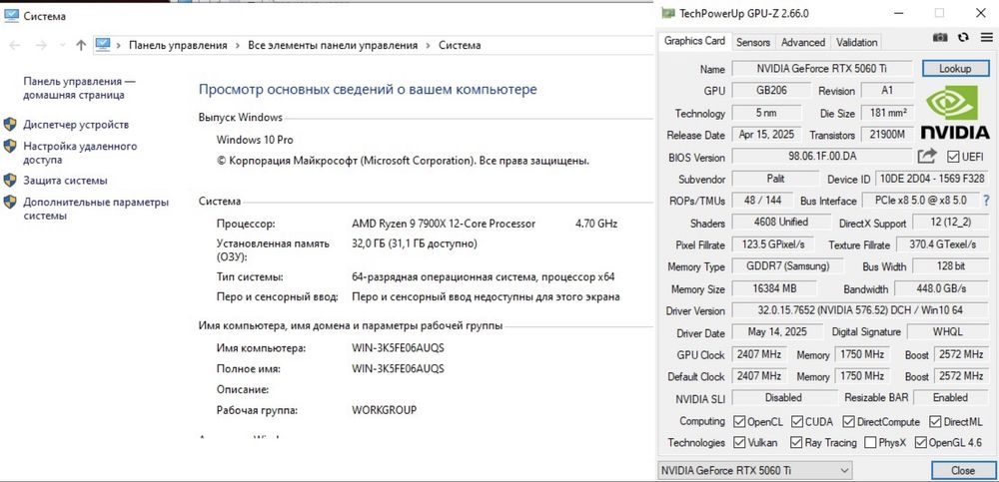Screen dimensions: 999x482
Task: Click shield icon next to Дополнительные параметры системы
Action: click(10, 202)
